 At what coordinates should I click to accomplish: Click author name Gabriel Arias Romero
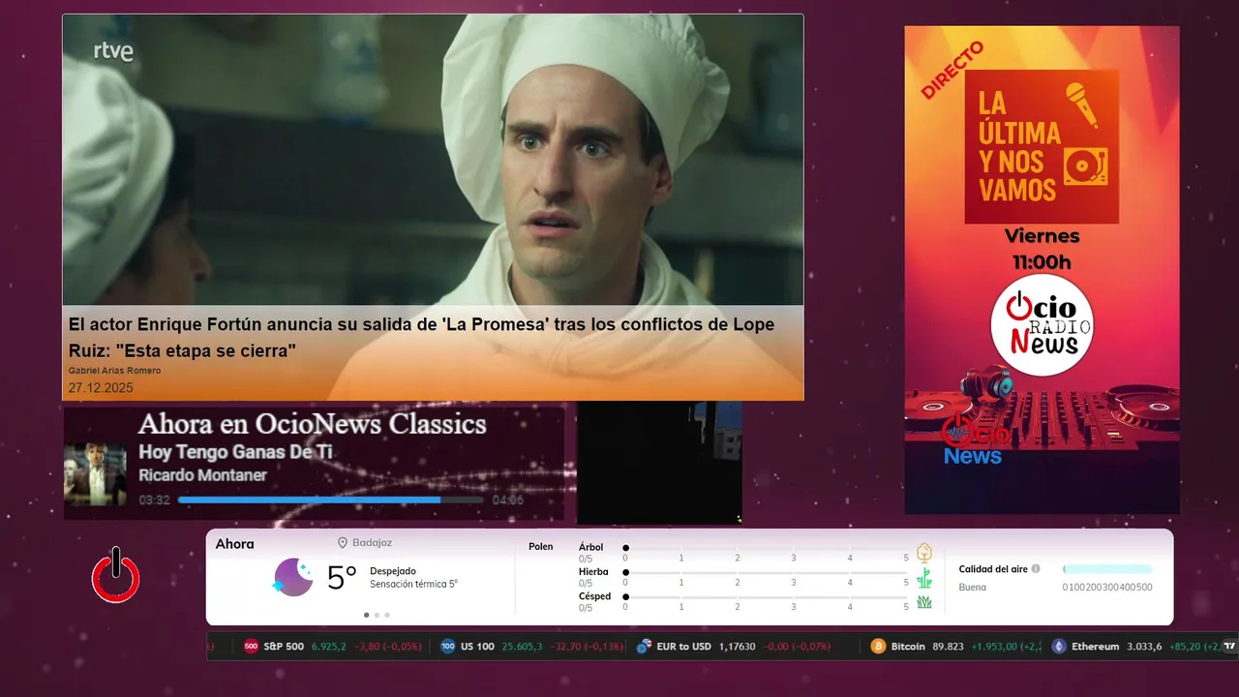click(114, 371)
